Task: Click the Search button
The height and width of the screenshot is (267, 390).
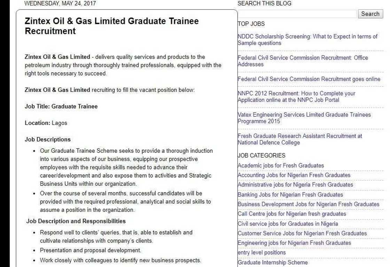Action: tap(370, 14)
